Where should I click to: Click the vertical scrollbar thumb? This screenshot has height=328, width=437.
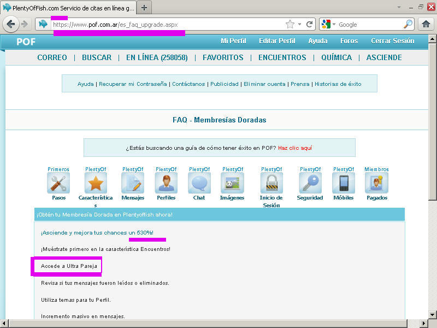432,121
